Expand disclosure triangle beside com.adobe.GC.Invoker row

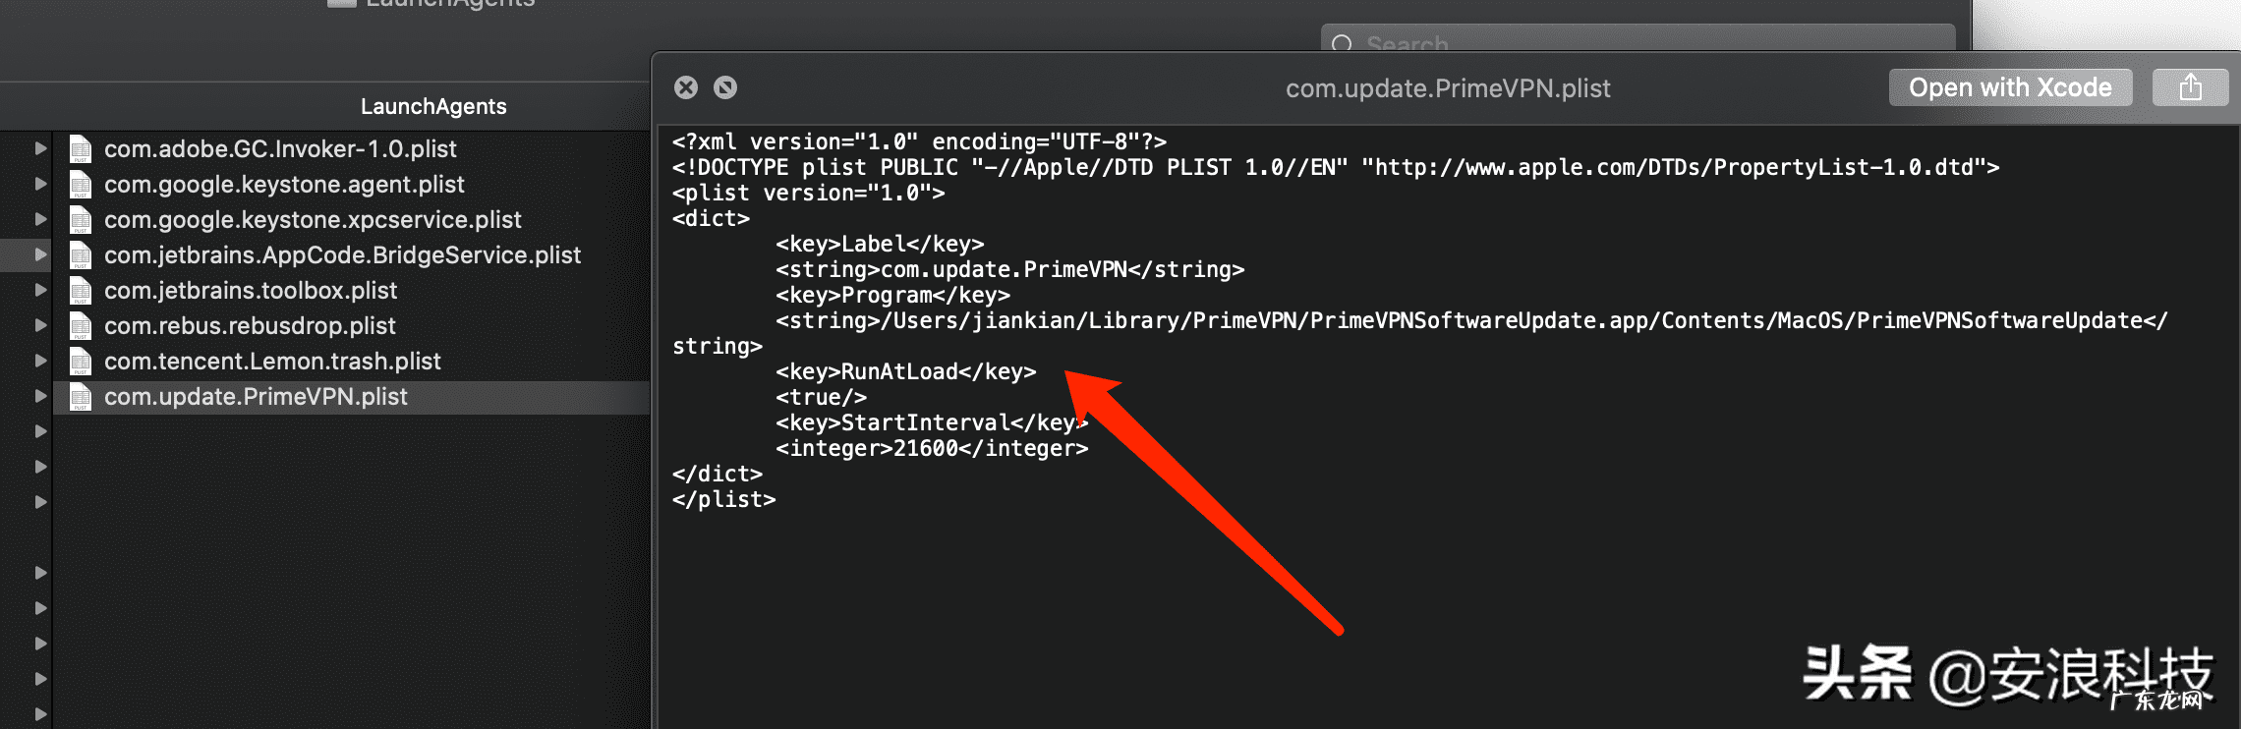(x=40, y=148)
